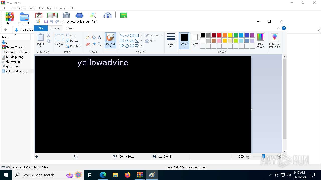Viewport: 321px width, 180px height.
Task: Open Firefox from taskbar
Action: click(128, 175)
